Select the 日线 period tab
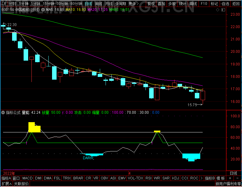242x187 pixels. tap(88, 4)
